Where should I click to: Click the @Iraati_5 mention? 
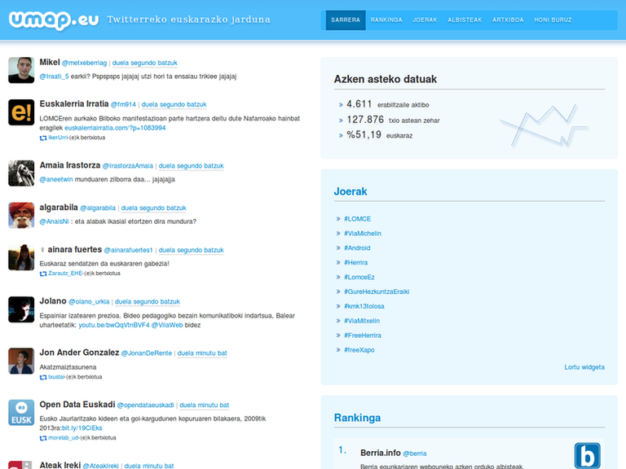(55, 77)
